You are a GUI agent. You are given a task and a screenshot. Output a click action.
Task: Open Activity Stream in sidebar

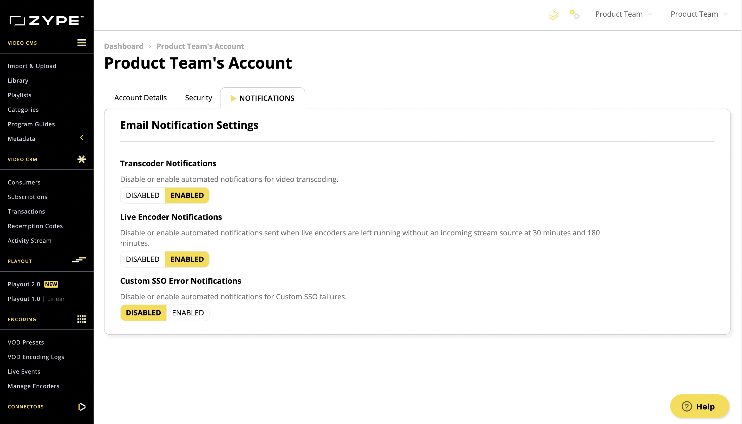point(29,241)
